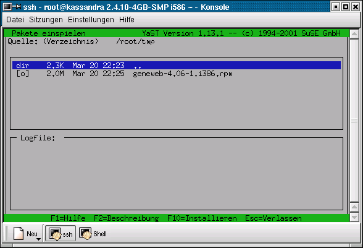Open the Datei menu
The height and width of the screenshot is (248, 363).
click(15, 20)
